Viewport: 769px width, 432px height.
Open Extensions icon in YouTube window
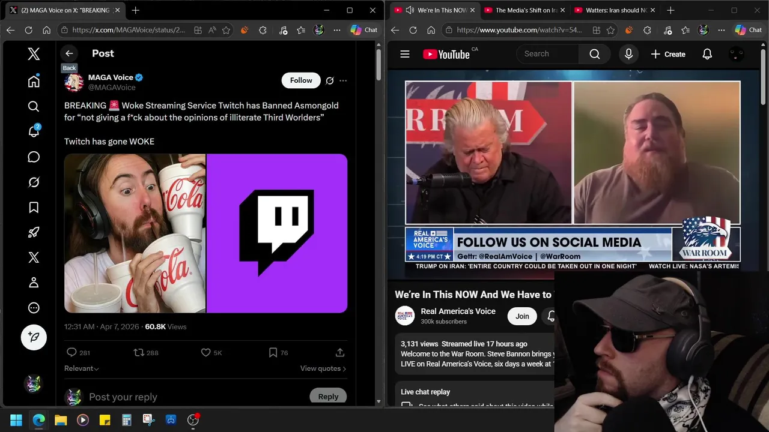[647, 30]
